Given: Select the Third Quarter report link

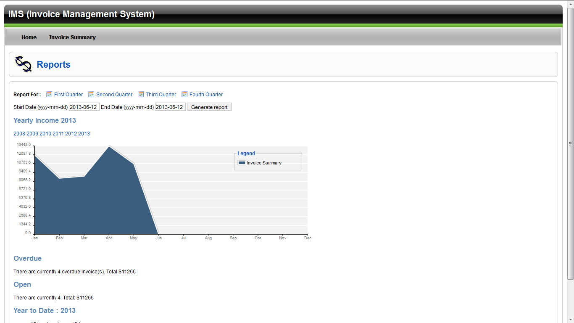Looking at the screenshot, I should [x=161, y=95].
